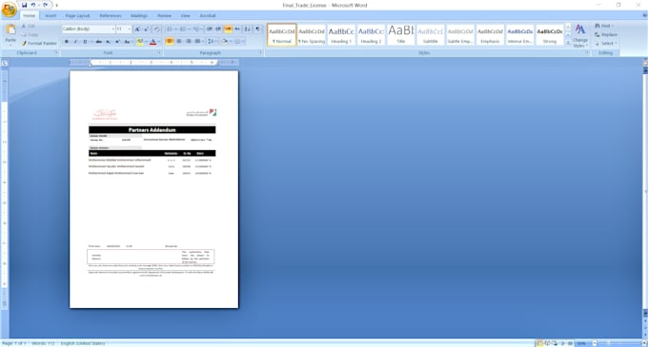Open the Clipboard pane launcher
The height and width of the screenshot is (347, 648).
coord(56,52)
